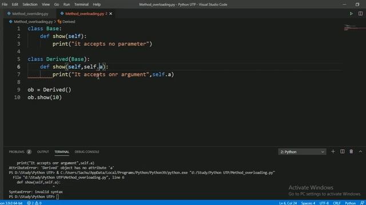Screen dimensions: 366x205
Task: Split the terminal panel
Action: click(342, 151)
